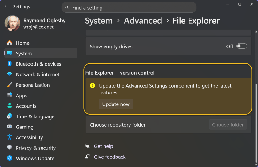Open Network & internet via wifi icon

tap(10, 74)
